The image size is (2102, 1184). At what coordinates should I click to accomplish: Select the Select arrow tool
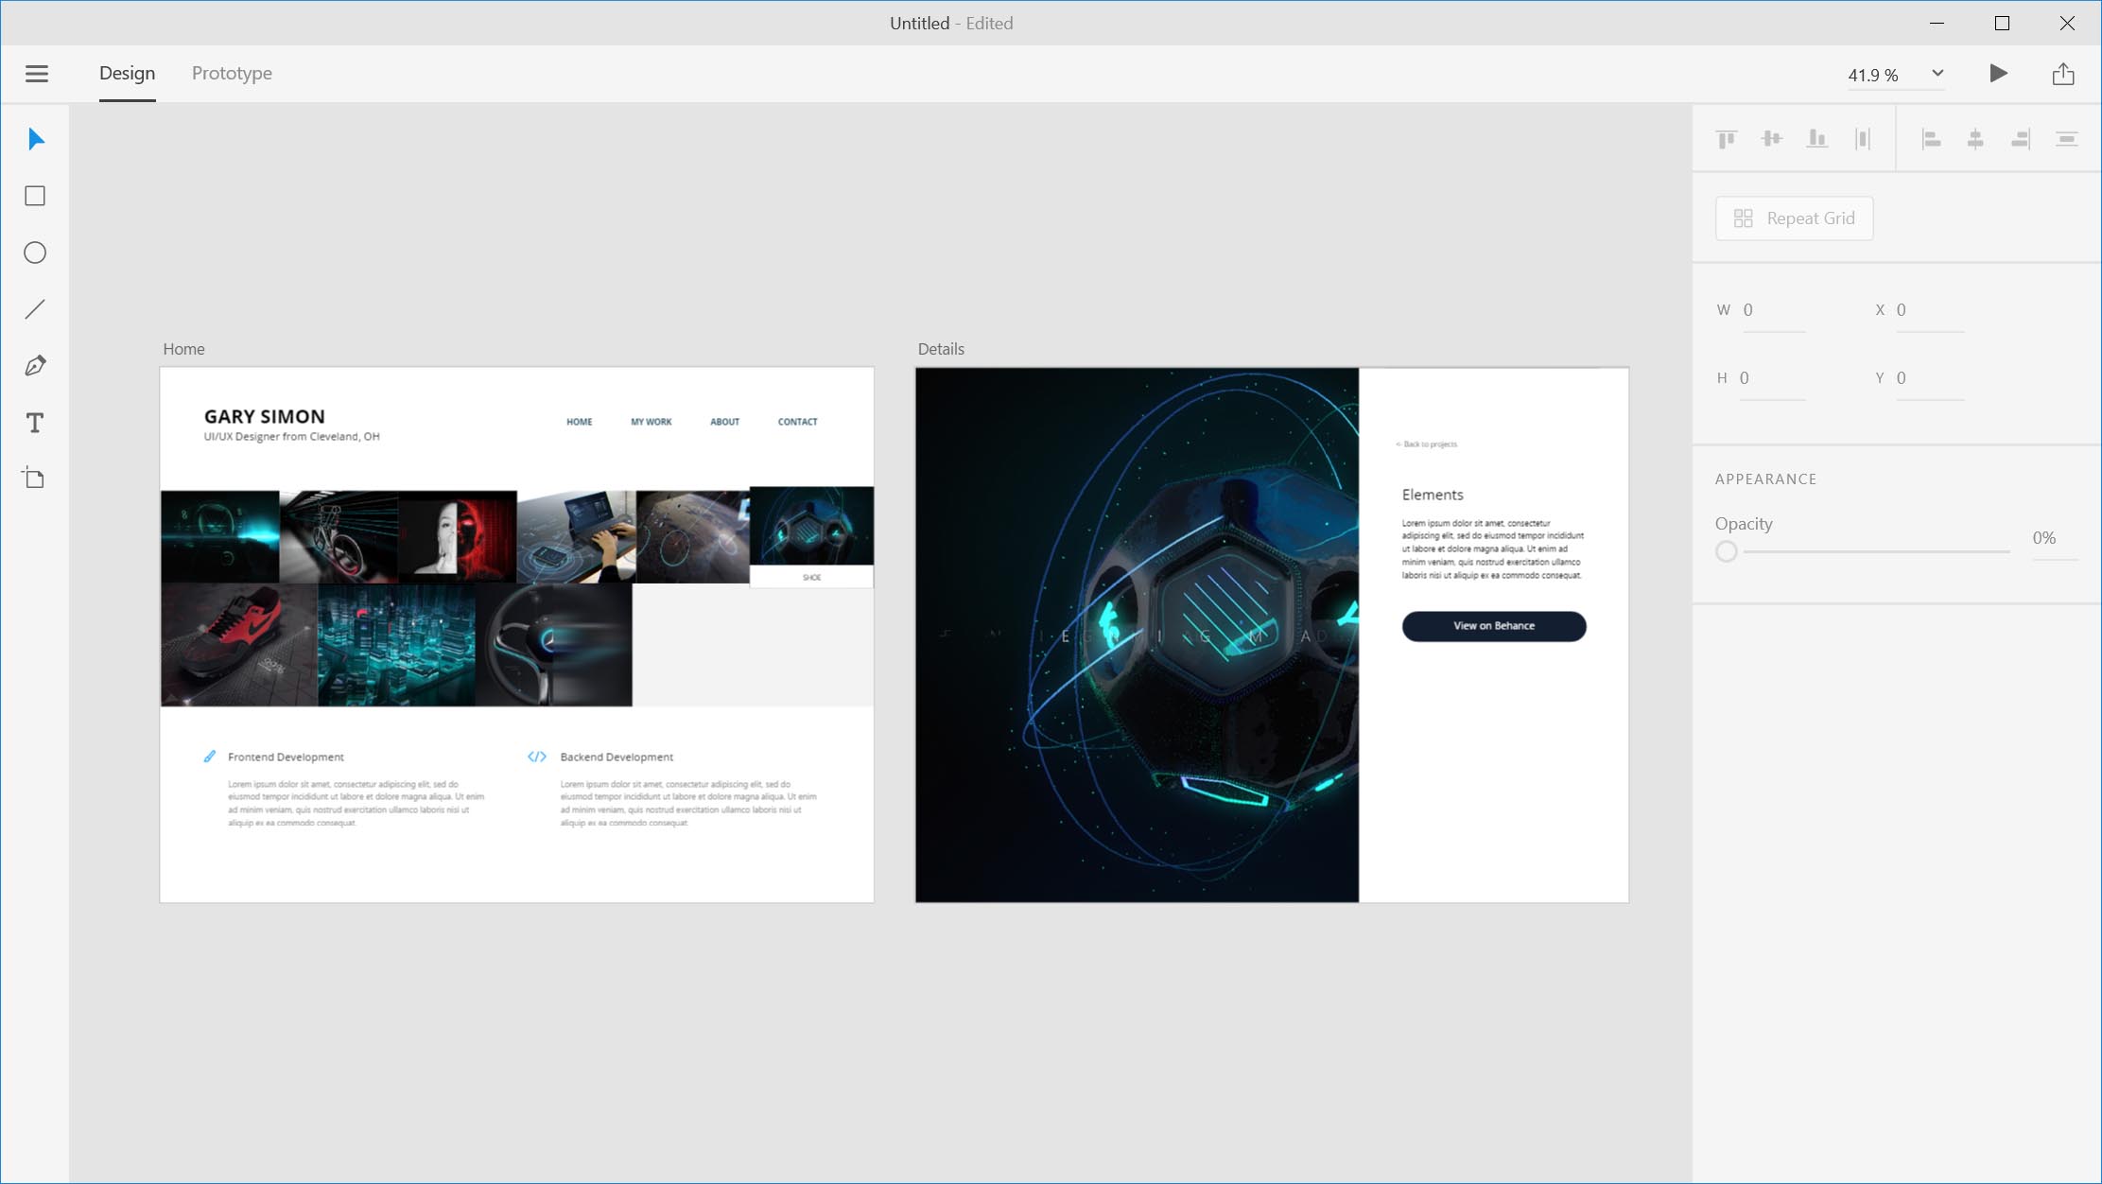click(35, 140)
